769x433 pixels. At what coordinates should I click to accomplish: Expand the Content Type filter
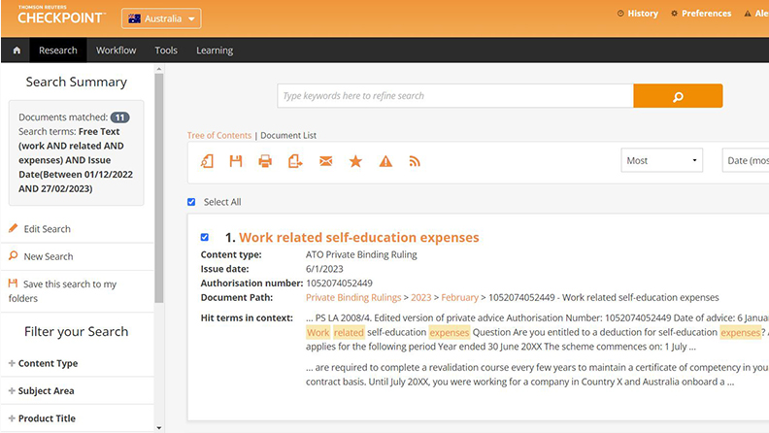click(47, 363)
